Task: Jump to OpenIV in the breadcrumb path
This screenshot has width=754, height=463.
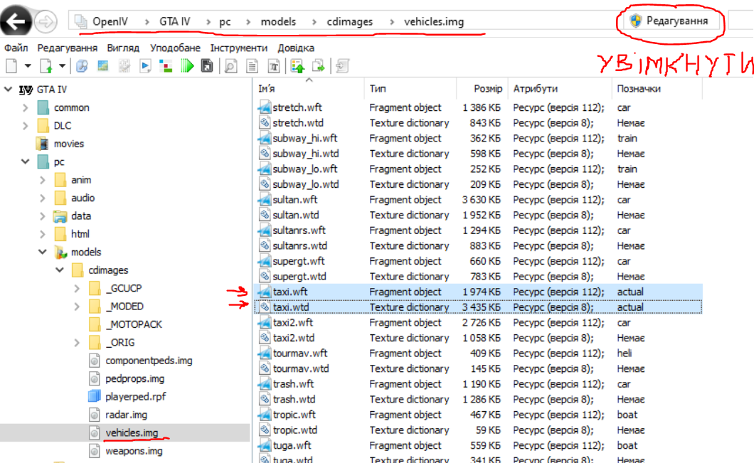Action: point(110,21)
